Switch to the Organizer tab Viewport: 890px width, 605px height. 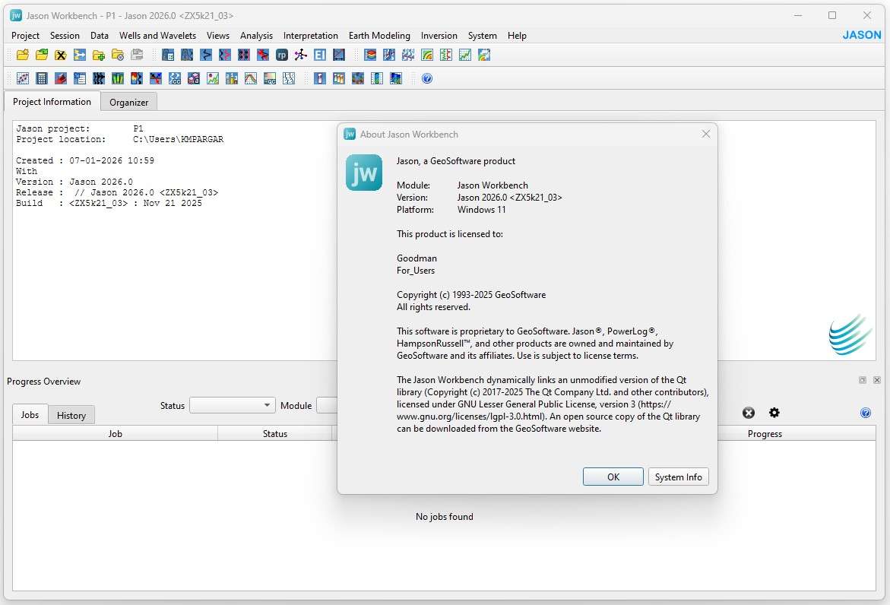click(x=128, y=102)
